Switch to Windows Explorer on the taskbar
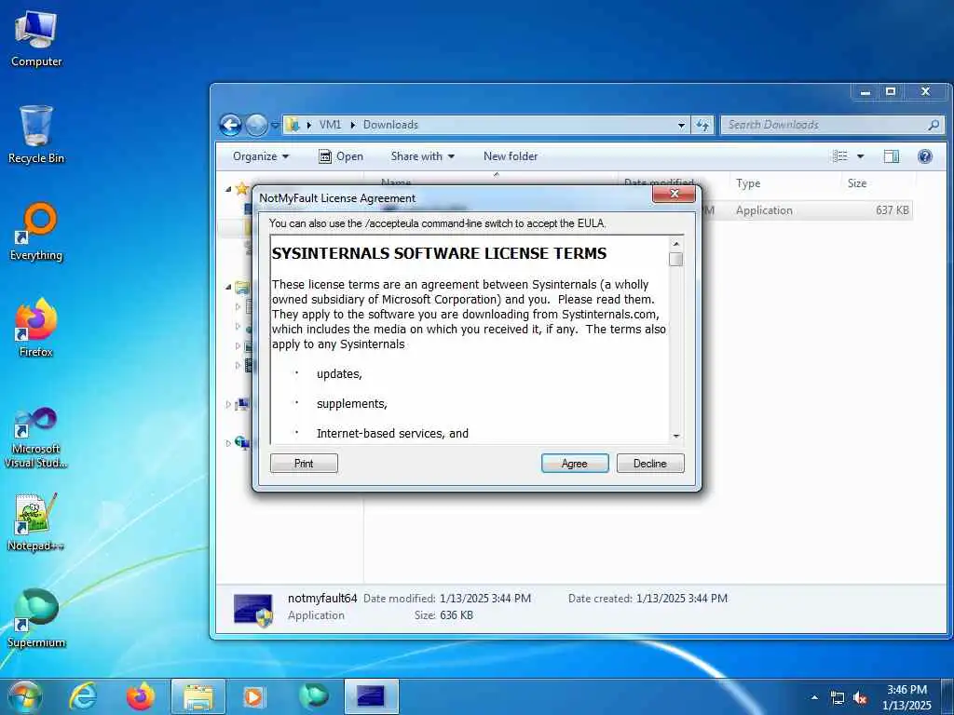This screenshot has height=715, width=954. point(198,696)
